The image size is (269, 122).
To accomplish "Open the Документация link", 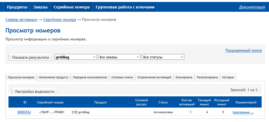I will pyautogui.click(x=252, y=7).
